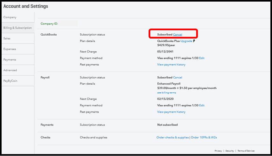
Task: Edit the QuickBooks payment method
Action: 202,58
